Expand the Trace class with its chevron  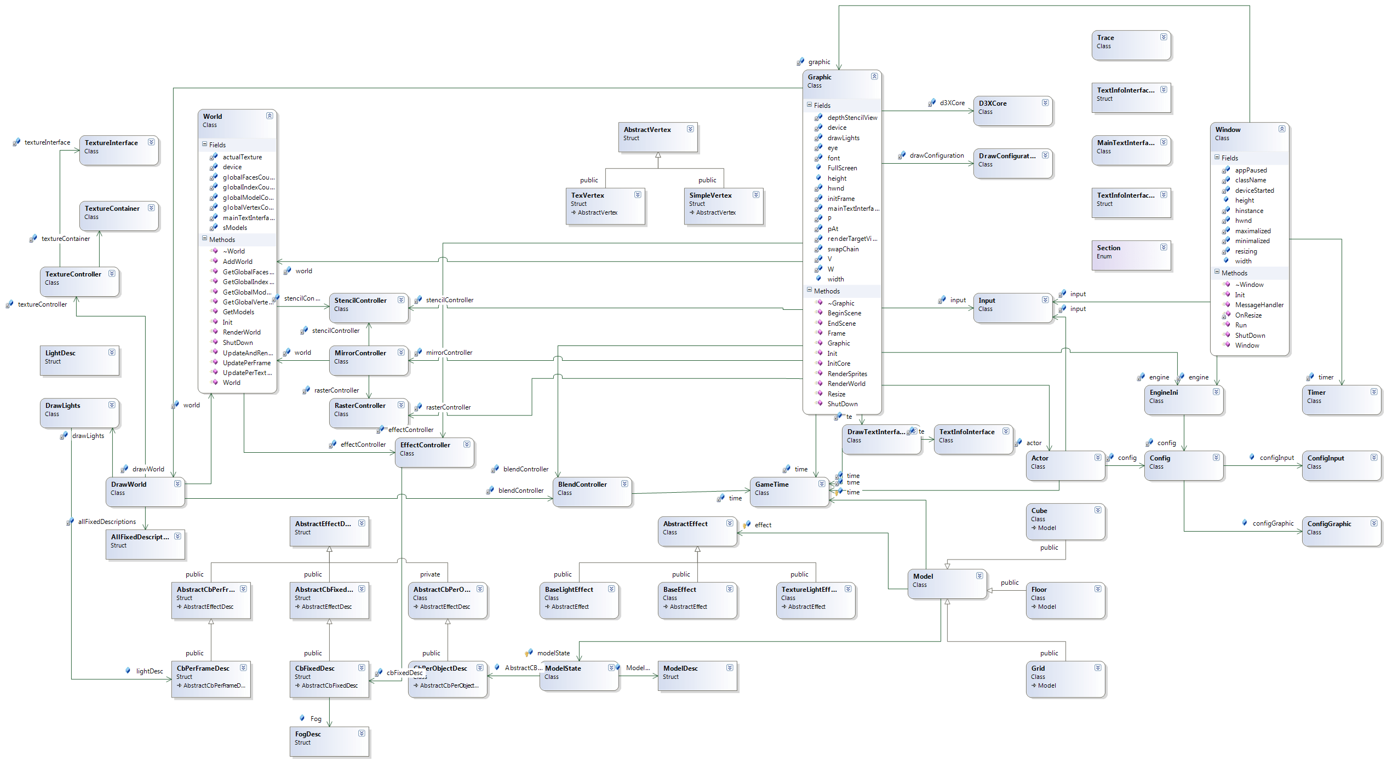1163,37
